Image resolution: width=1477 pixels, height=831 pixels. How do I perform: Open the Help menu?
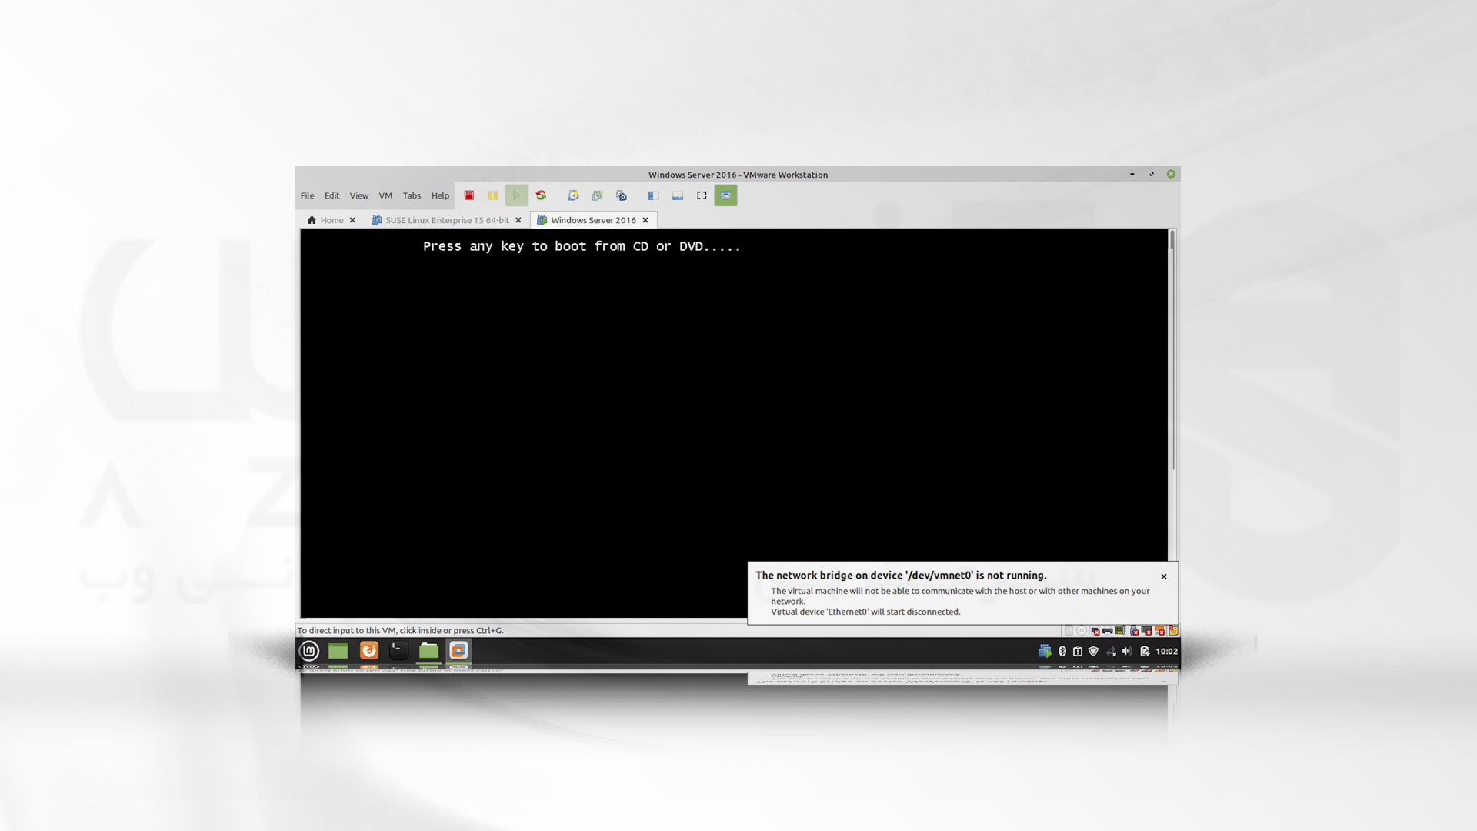440,195
